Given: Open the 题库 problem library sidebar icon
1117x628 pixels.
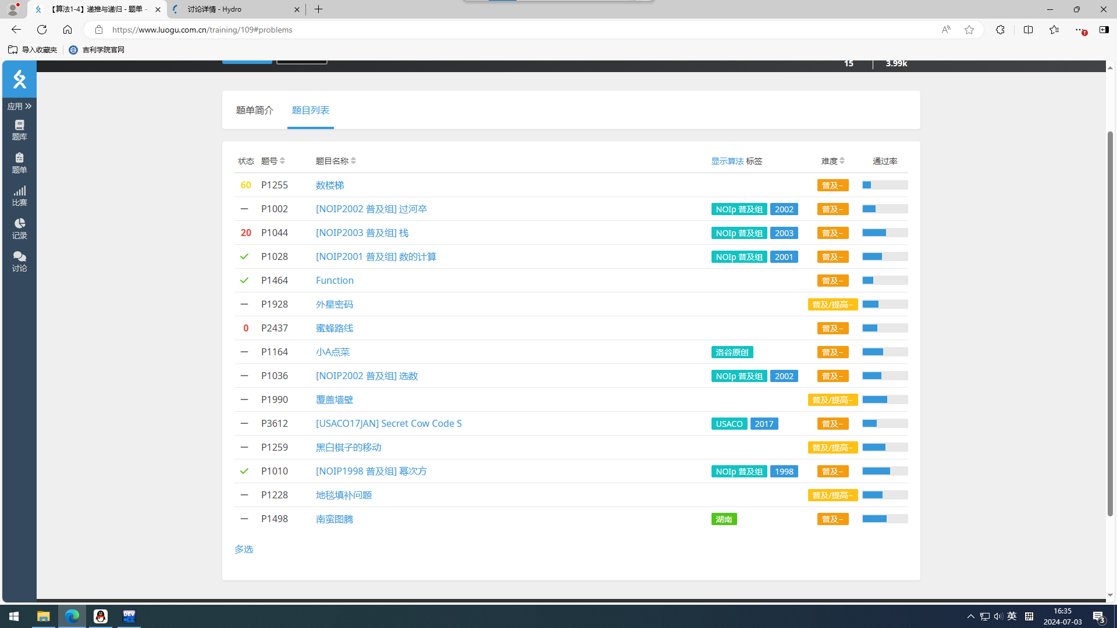Looking at the screenshot, I should [x=19, y=130].
